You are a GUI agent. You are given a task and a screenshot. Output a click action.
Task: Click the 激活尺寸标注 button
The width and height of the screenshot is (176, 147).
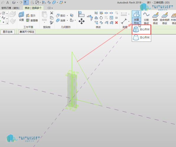click(x=27, y=32)
